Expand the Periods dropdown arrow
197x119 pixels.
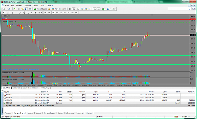110,9
